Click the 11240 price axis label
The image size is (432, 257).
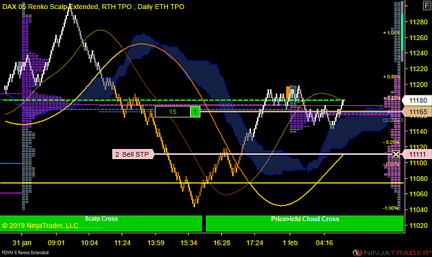[418, 53]
